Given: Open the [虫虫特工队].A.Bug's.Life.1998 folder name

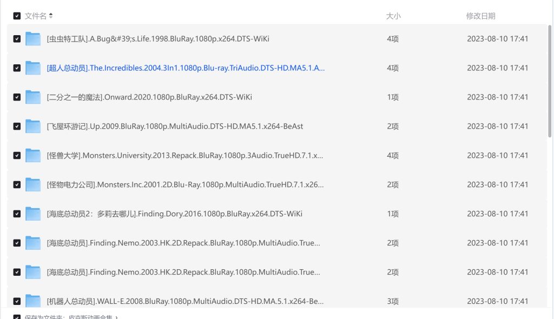Looking at the screenshot, I should pyautogui.click(x=158, y=39).
